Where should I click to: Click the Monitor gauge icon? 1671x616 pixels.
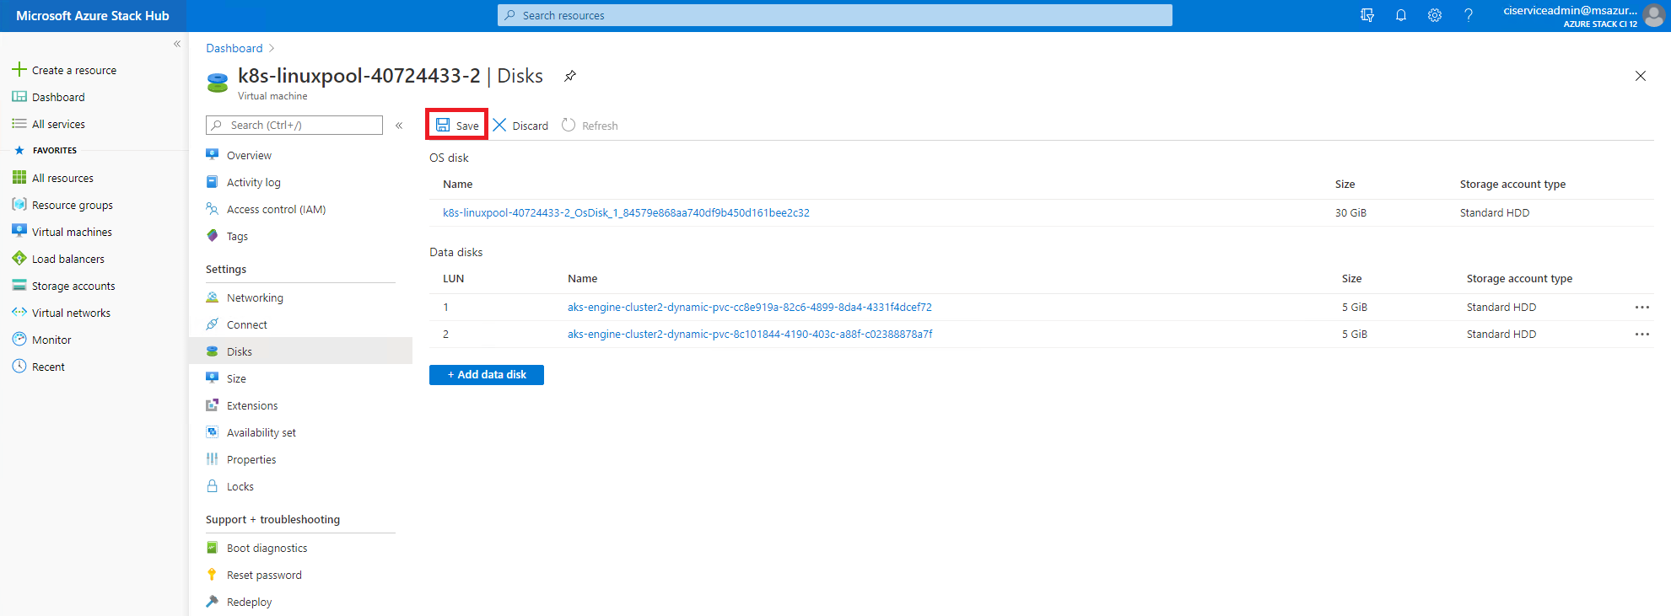[x=19, y=339]
